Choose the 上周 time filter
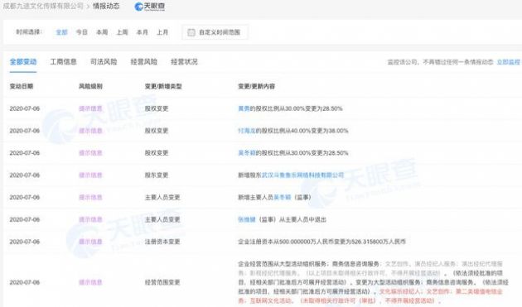Screen dimensions: 522x307 (x=122, y=32)
